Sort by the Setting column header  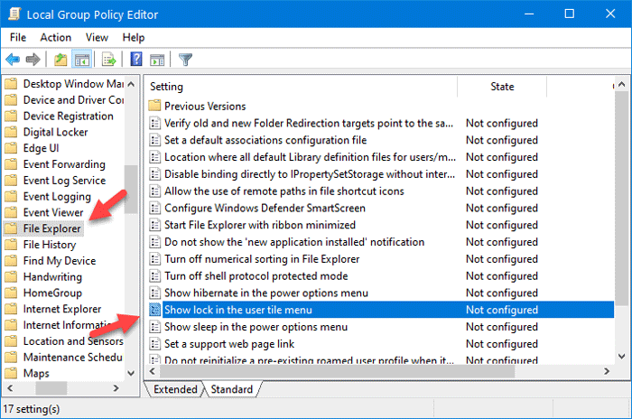166,87
